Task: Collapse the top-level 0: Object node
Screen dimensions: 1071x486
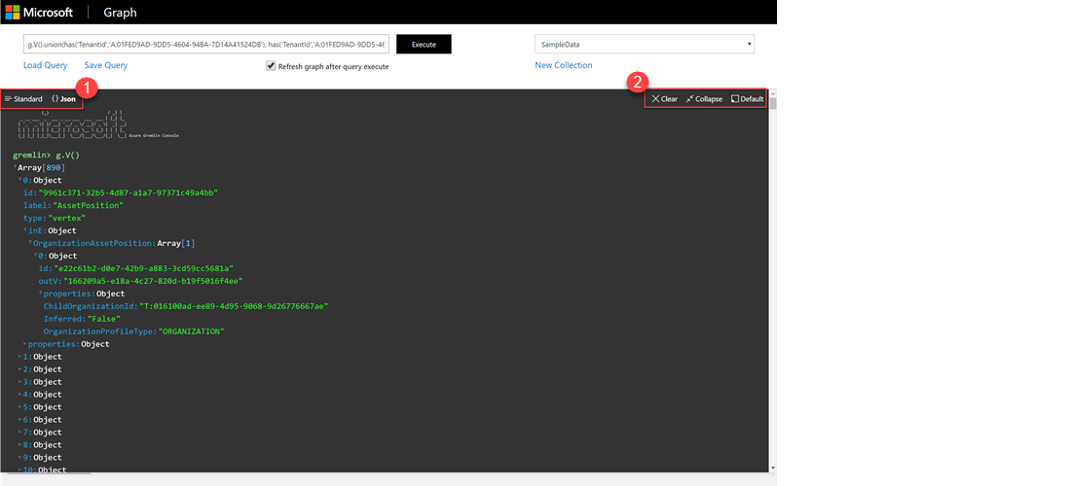Action: [x=19, y=181]
